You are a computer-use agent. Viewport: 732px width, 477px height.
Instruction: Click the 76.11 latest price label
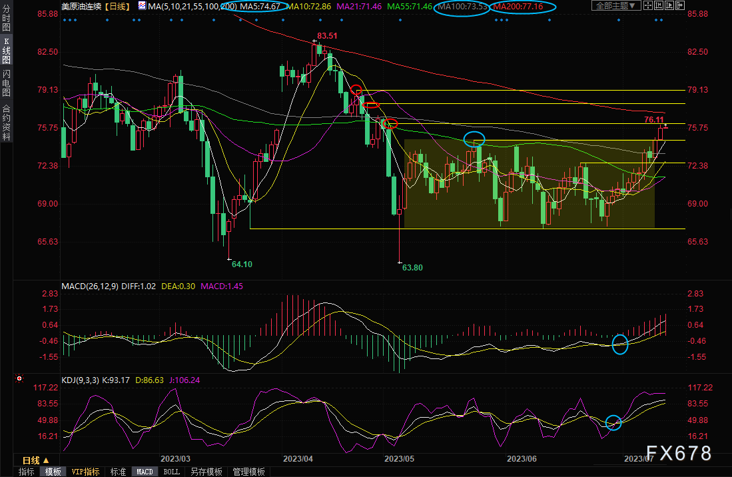653,119
